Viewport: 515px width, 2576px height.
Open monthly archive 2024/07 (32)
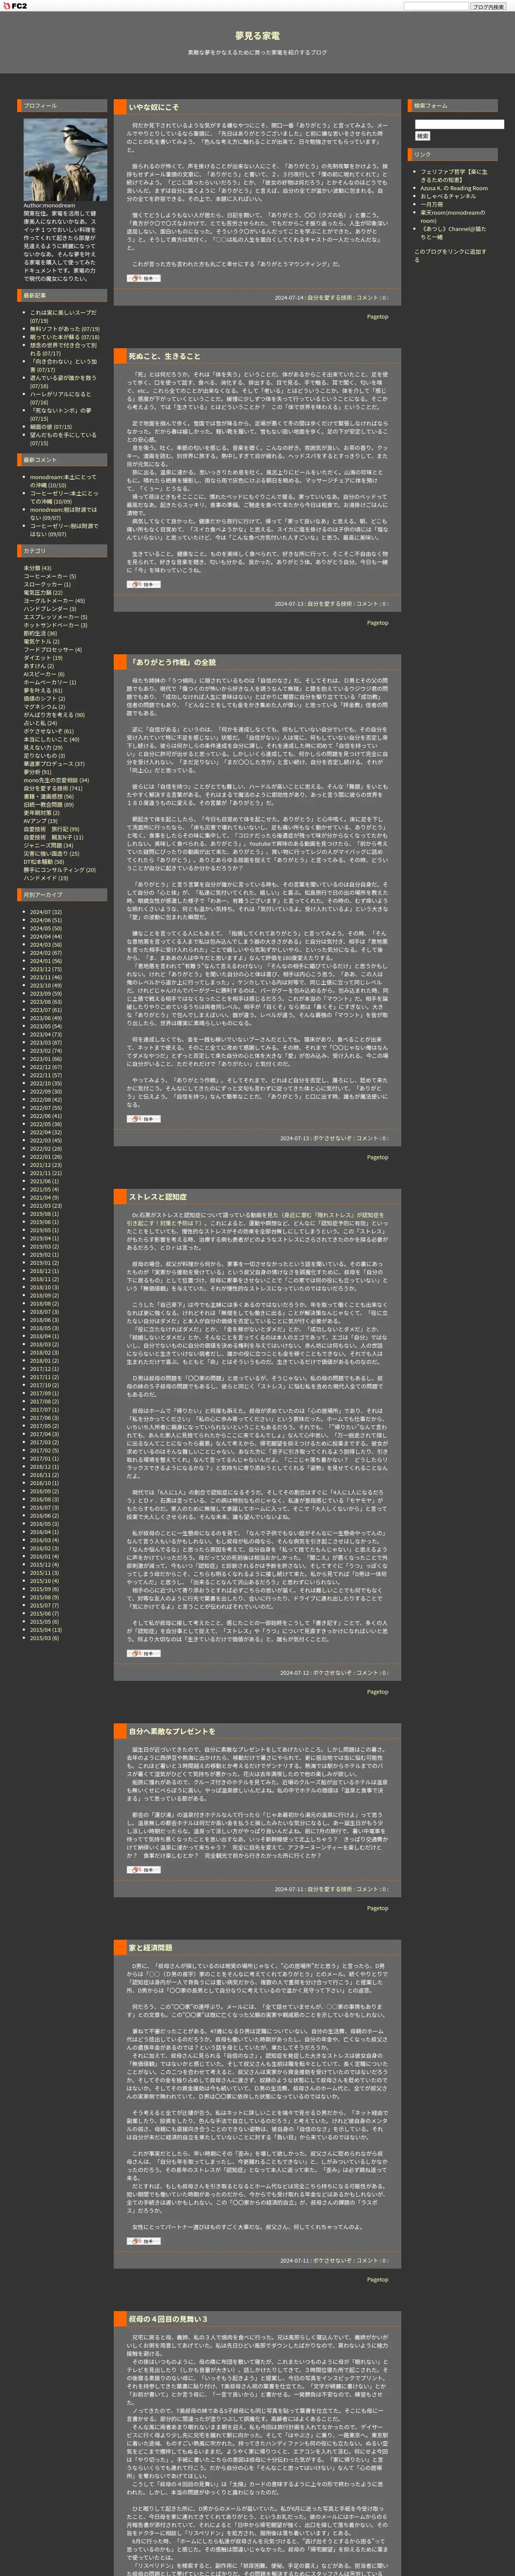tap(45, 912)
